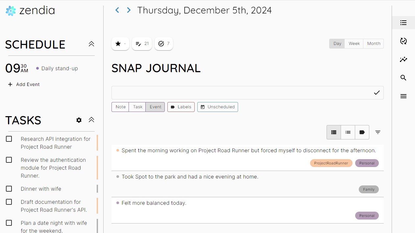Check 'Research API integration' task checkbox
415x233 pixels.
coord(9,139)
